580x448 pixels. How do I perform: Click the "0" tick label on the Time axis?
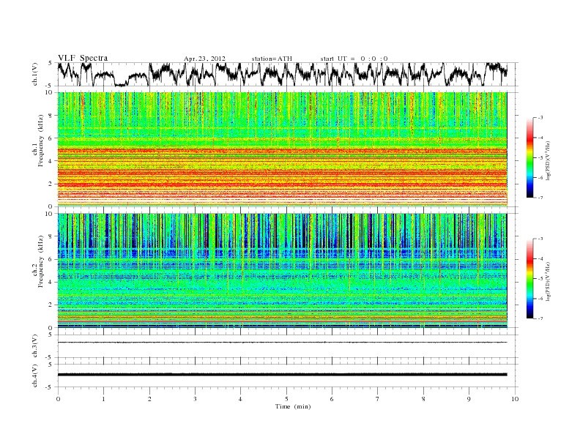coord(58,399)
